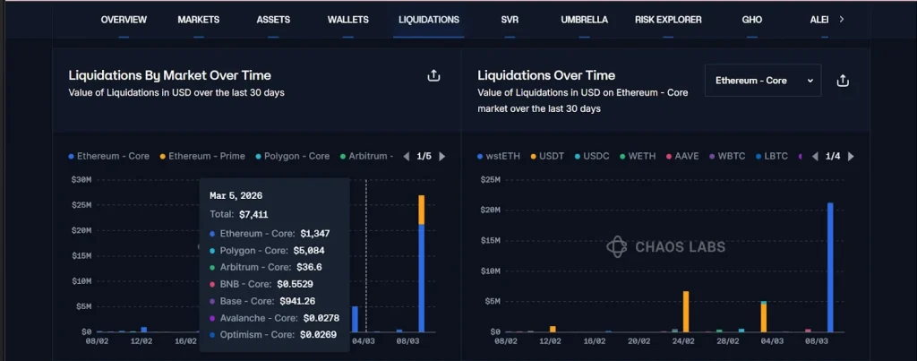Select the Liquidations tab
The width and height of the screenshot is (917, 361).
[429, 20]
